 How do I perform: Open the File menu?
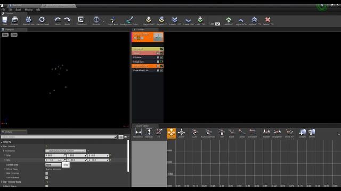(x=3, y=10)
